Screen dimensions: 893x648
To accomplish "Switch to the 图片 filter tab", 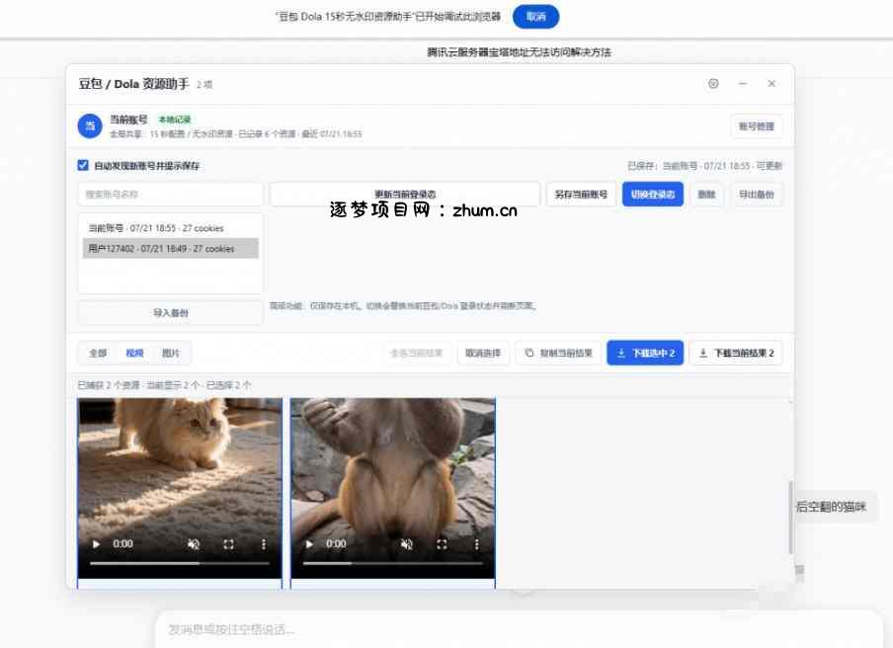I will tap(170, 353).
